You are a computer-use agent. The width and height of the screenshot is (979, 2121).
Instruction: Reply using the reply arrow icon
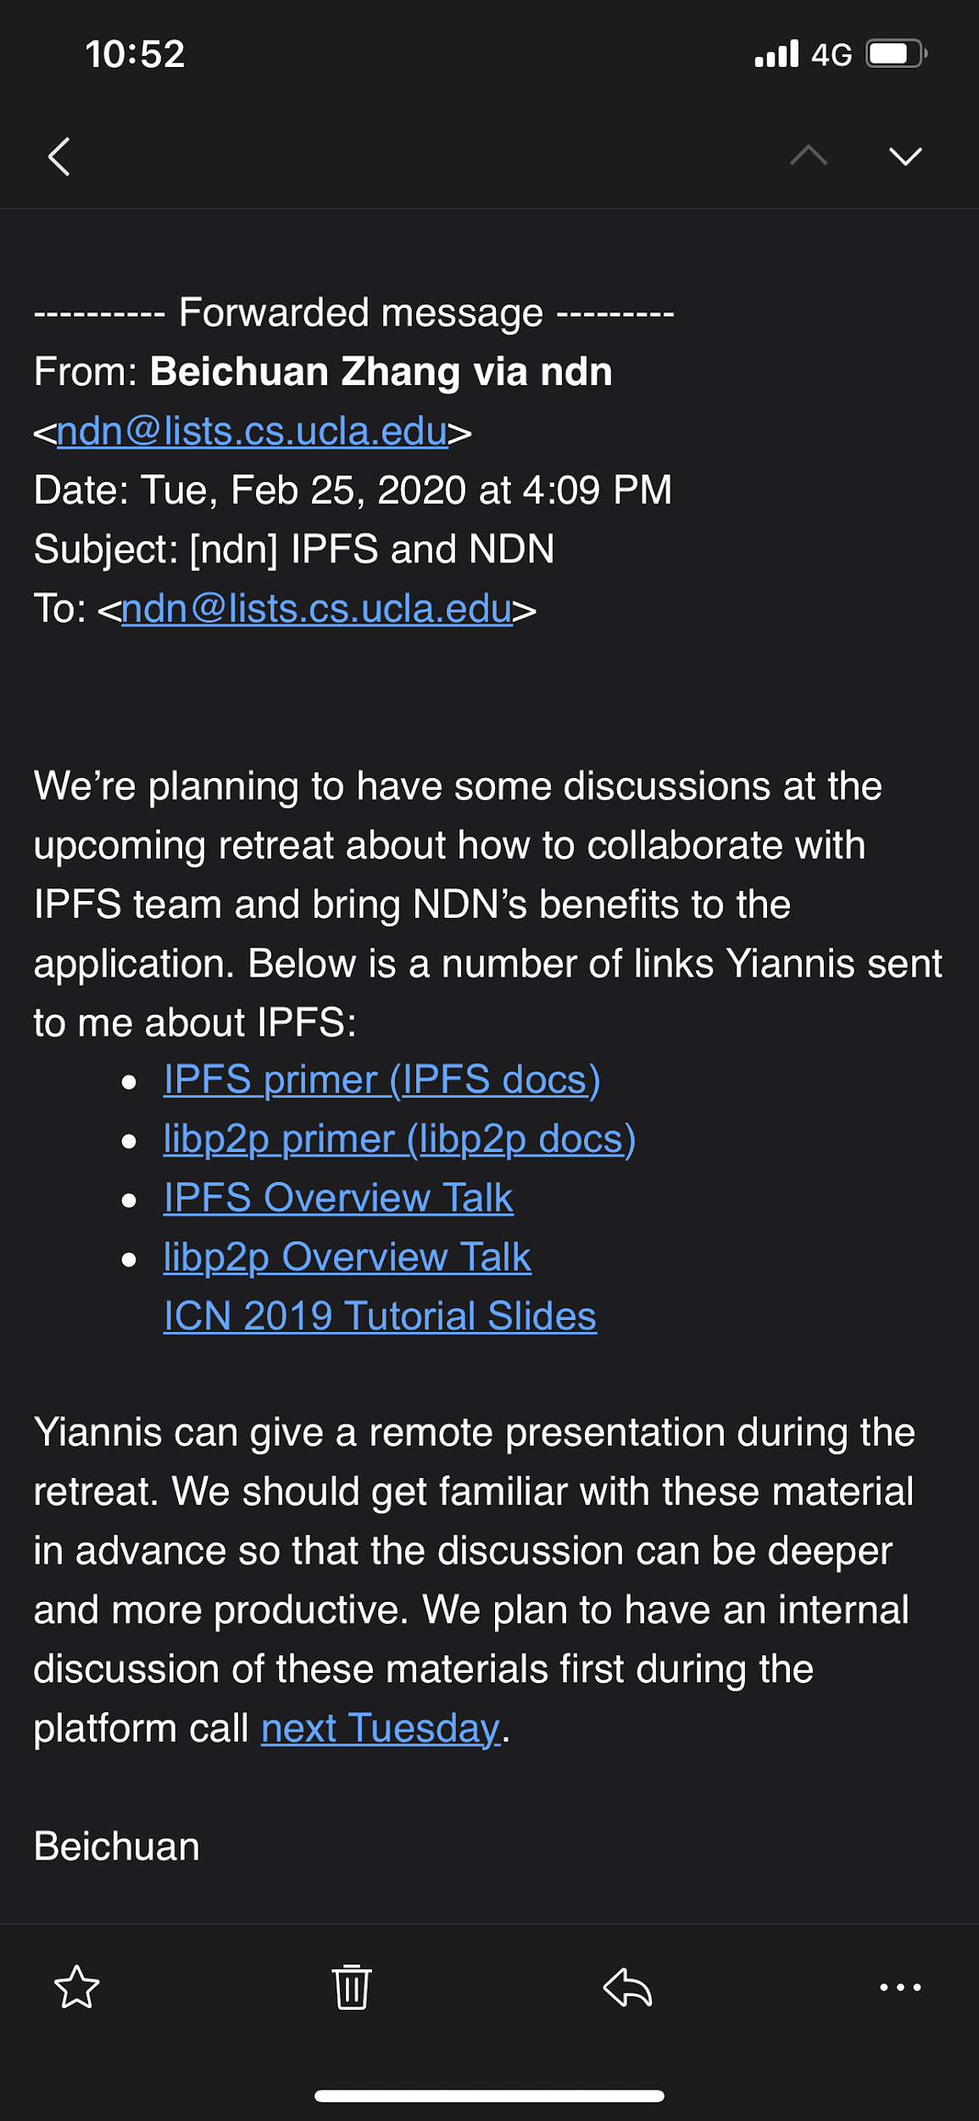pos(627,1987)
